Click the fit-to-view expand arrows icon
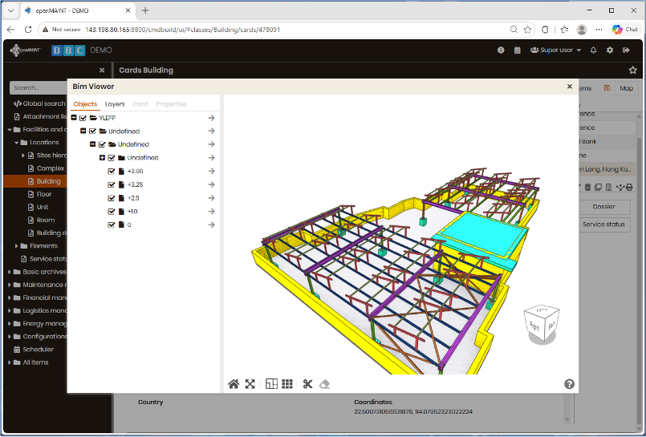This screenshot has height=437, width=646. [x=250, y=384]
